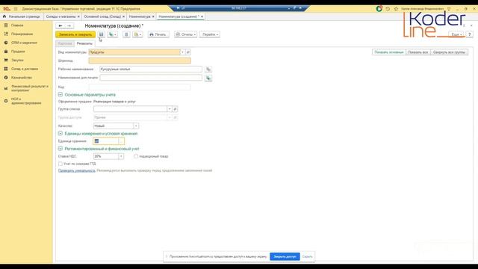Open CRM и маркетинг section

[x=24, y=43]
